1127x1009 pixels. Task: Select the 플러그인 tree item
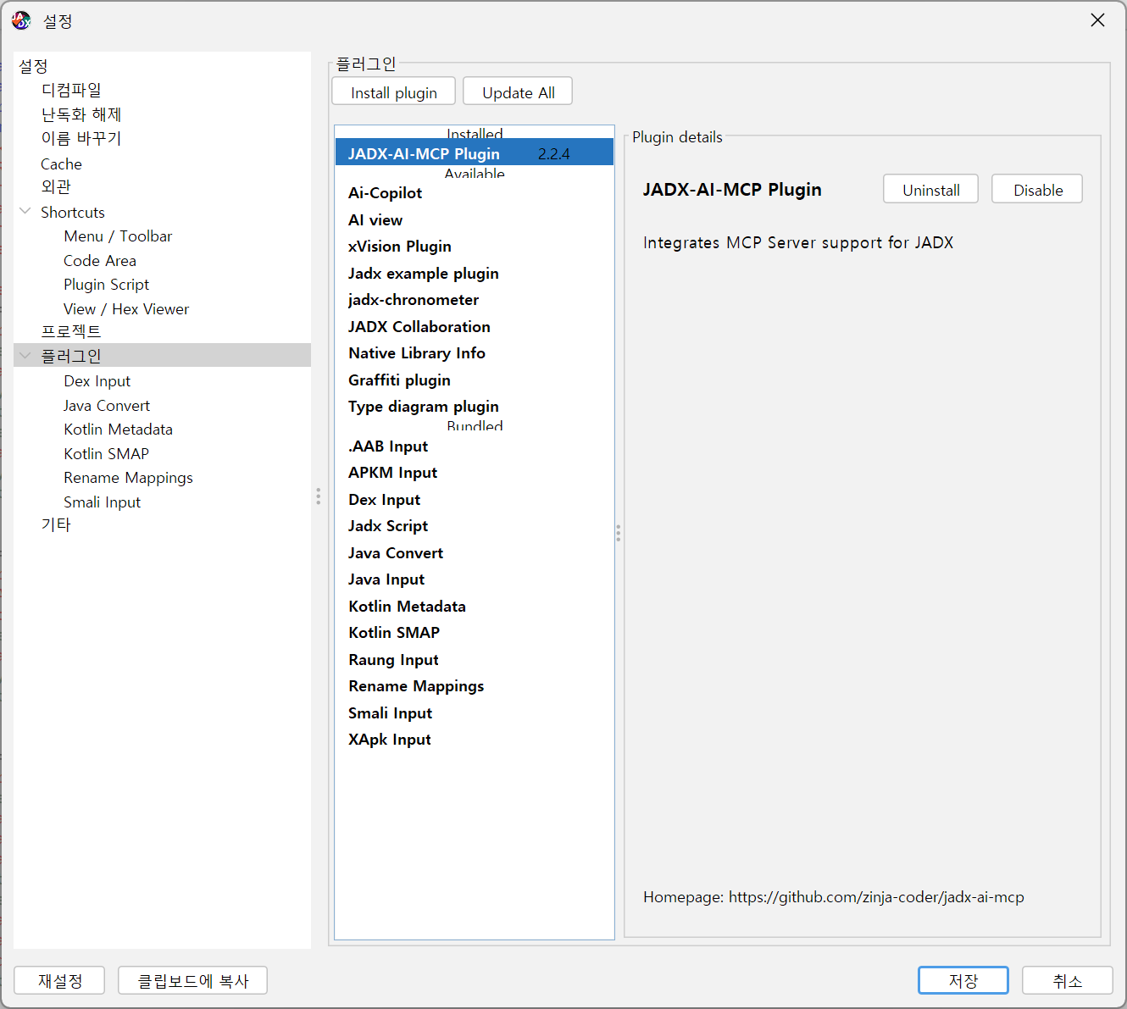[71, 356]
